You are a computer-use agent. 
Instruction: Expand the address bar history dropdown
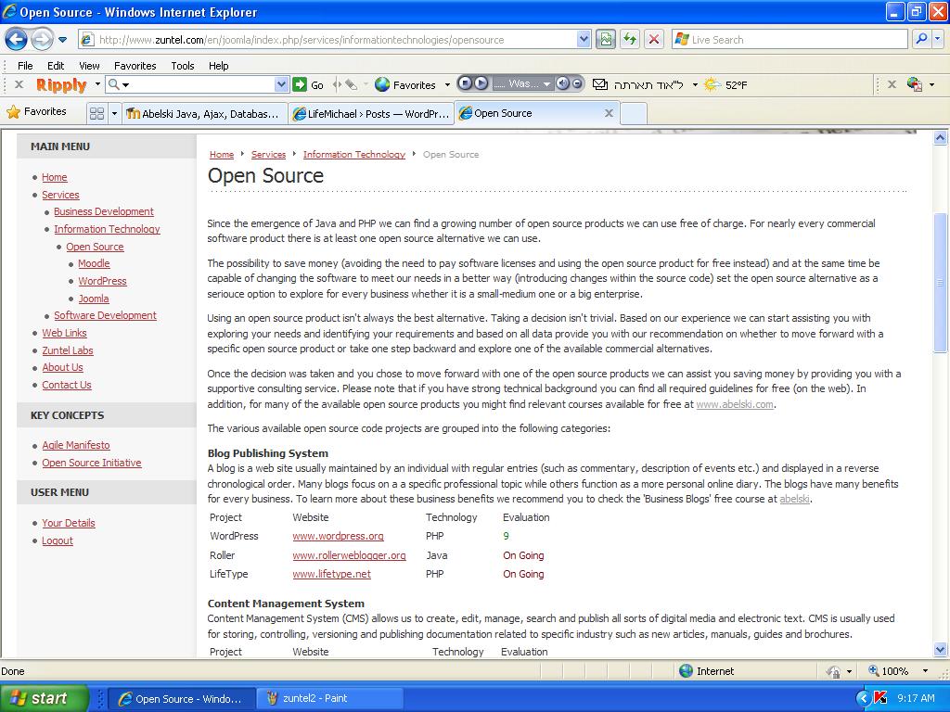point(584,39)
